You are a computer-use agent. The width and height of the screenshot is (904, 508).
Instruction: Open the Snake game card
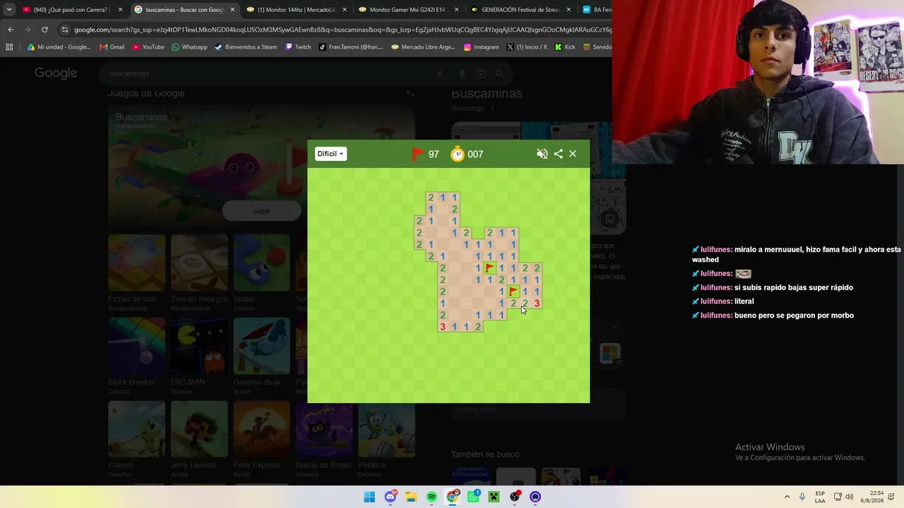point(261,273)
